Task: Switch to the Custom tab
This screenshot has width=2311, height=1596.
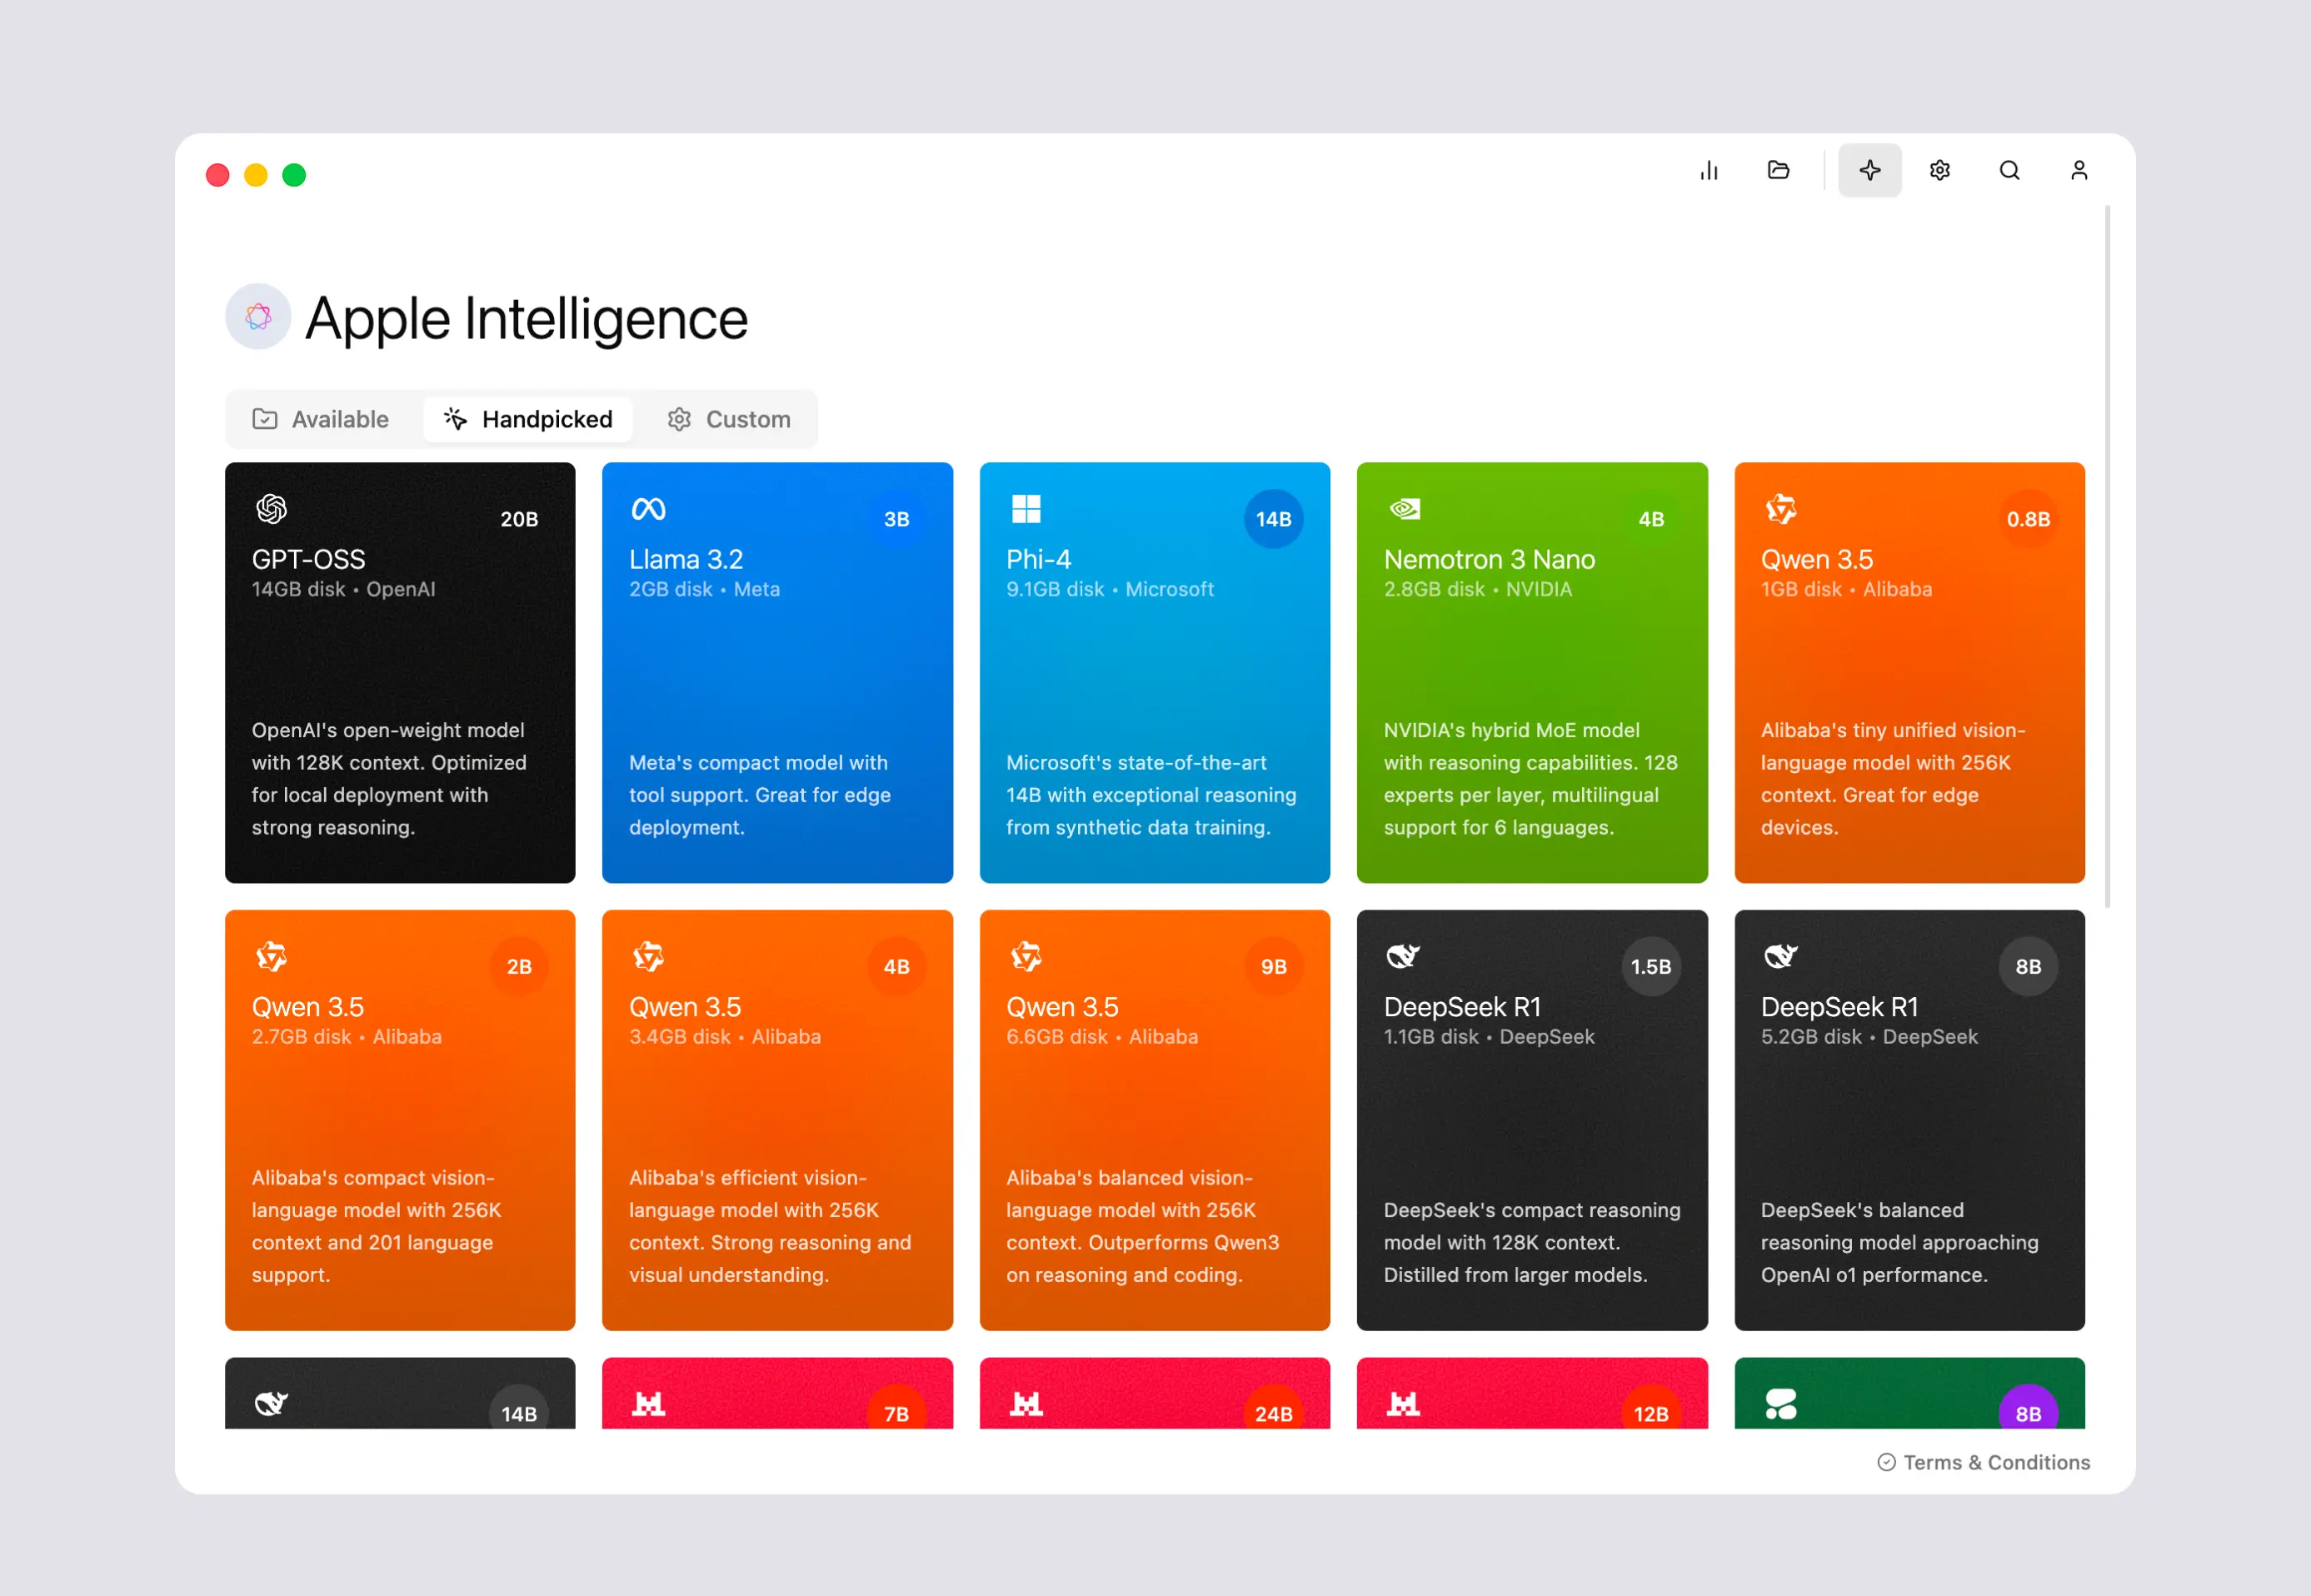Action: (x=729, y=419)
